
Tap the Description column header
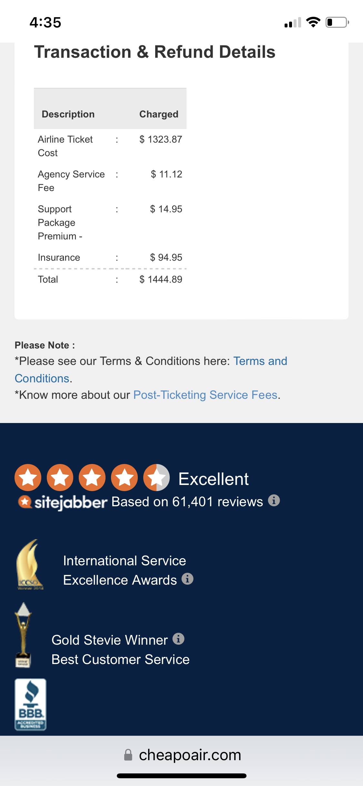(x=68, y=114)
